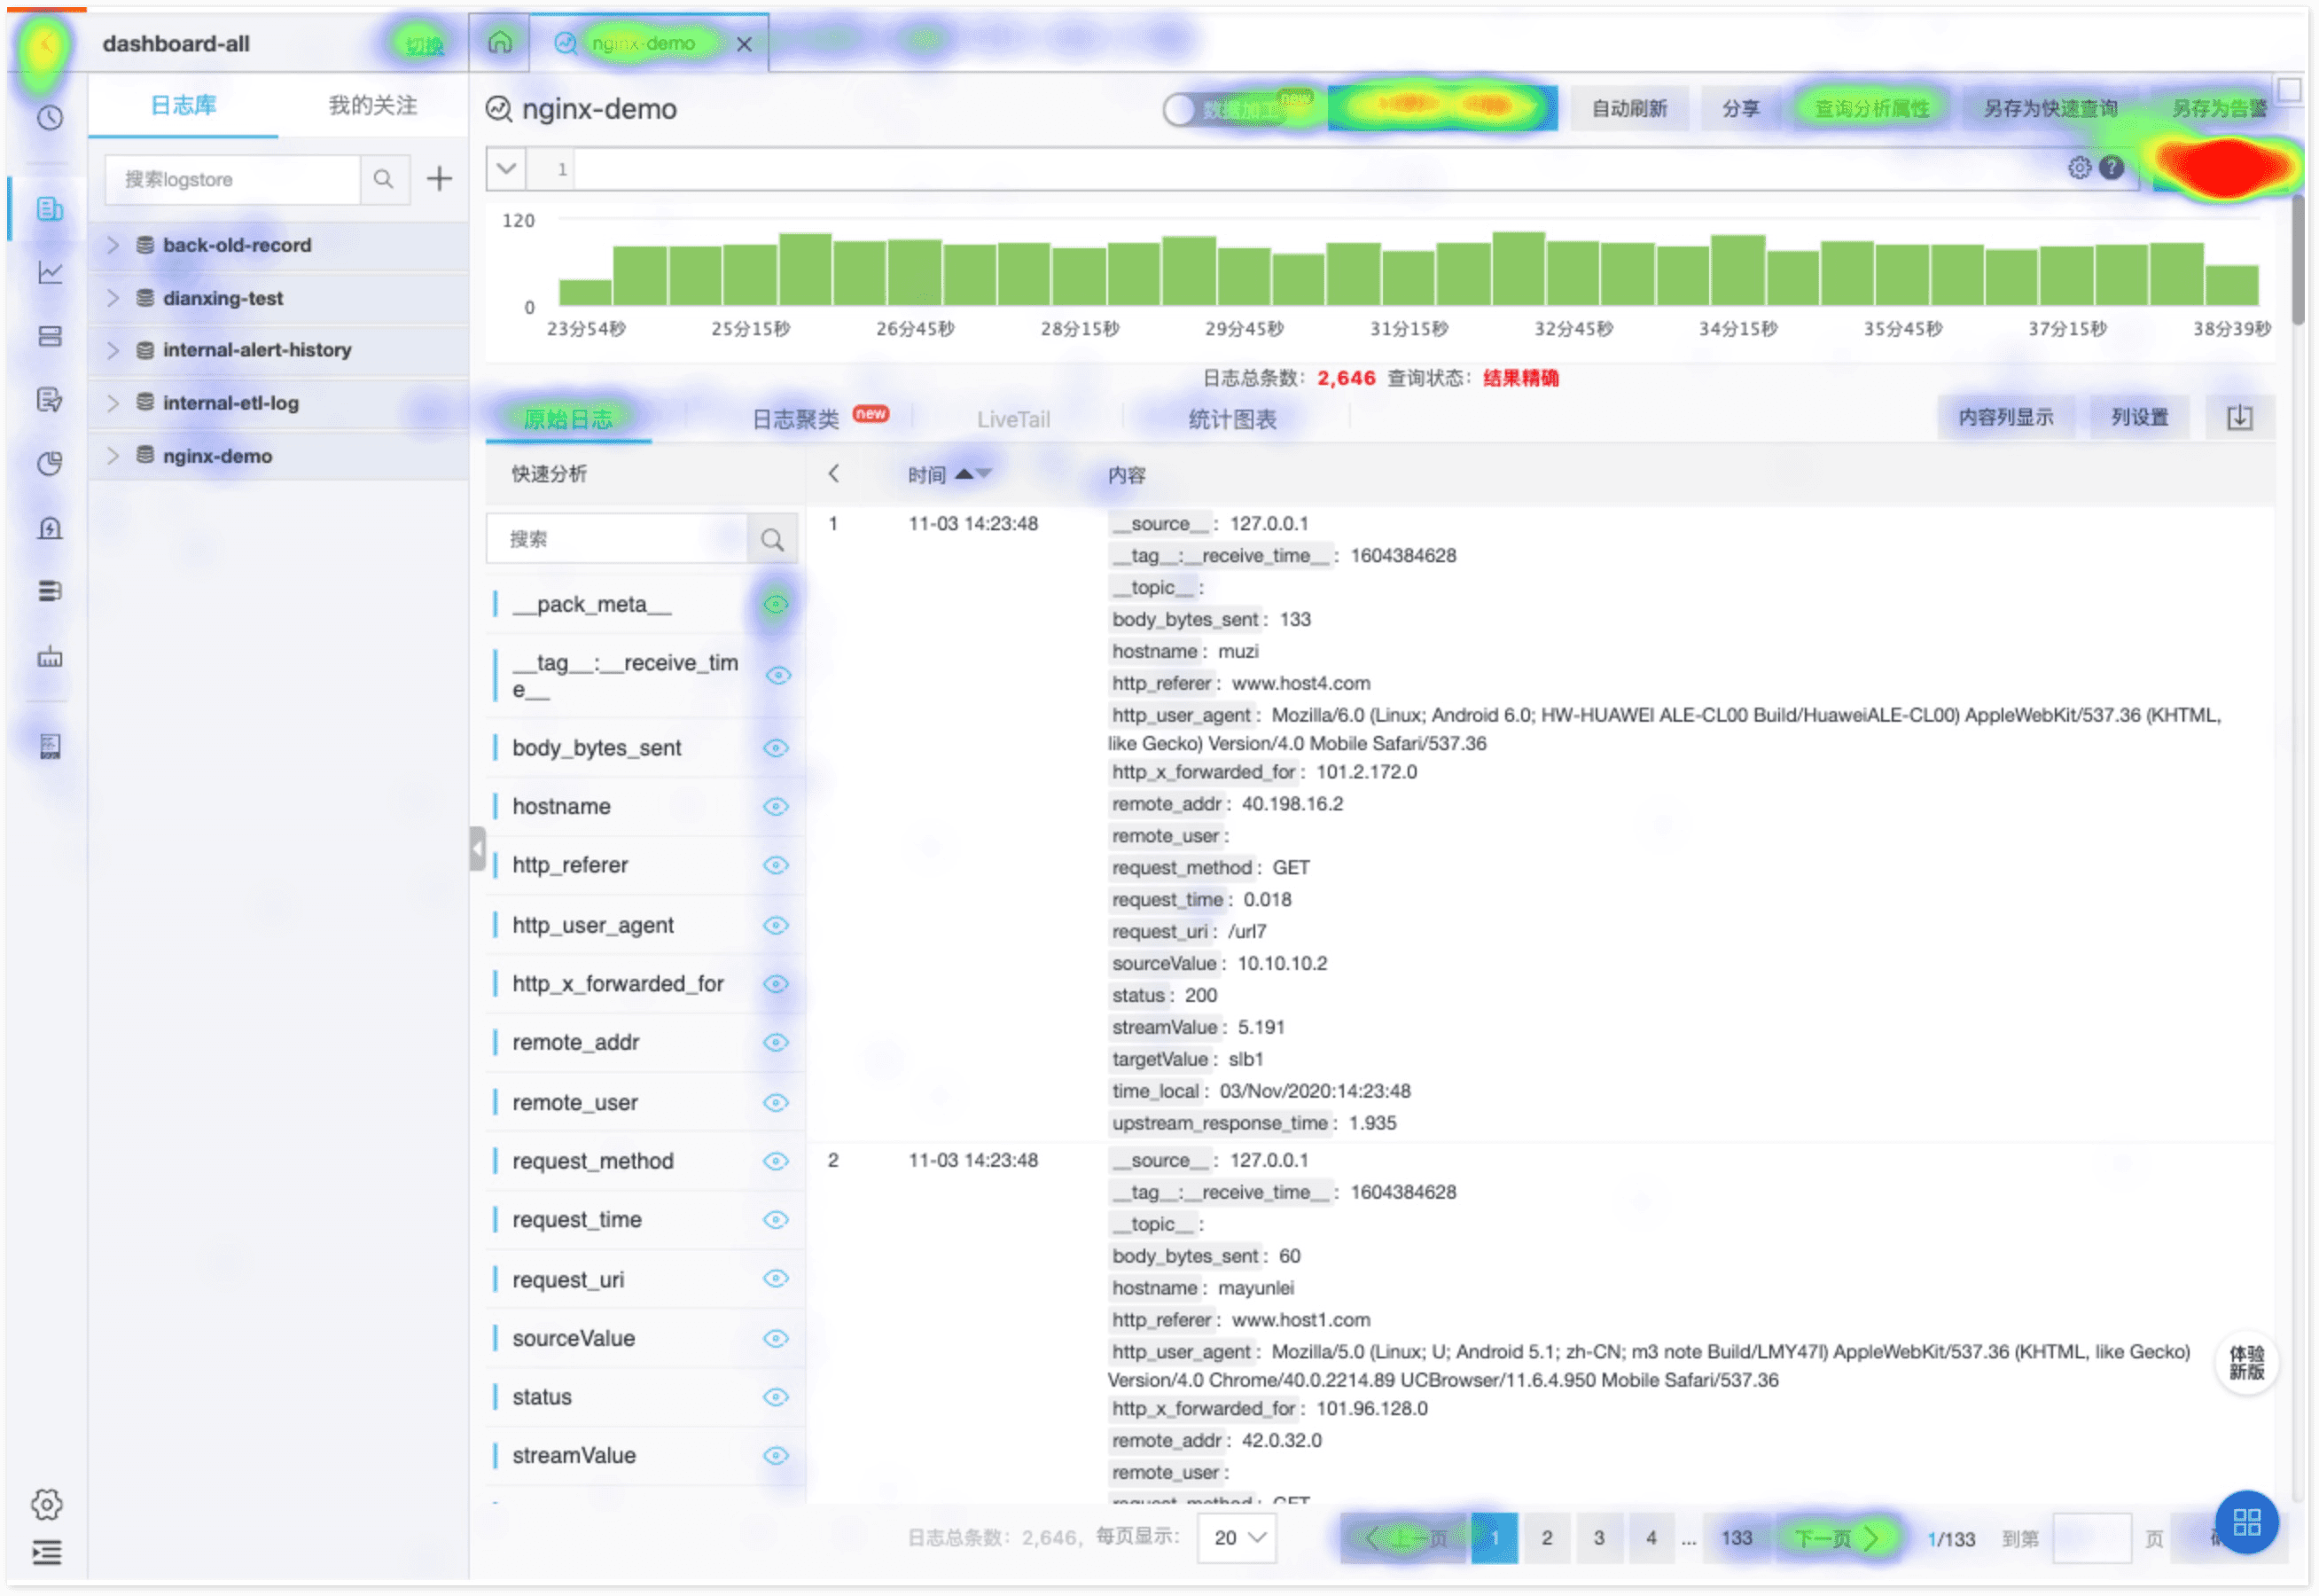Click the query help question-mark icon
This screenshot has height=1596, width=2319.
[2111, 168]
